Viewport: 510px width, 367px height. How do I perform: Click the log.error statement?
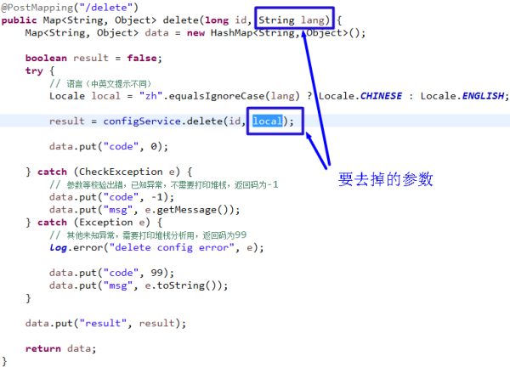156,248
